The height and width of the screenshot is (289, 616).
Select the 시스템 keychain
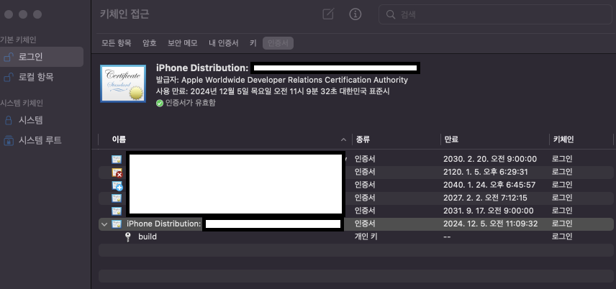(x=42, y=120)
